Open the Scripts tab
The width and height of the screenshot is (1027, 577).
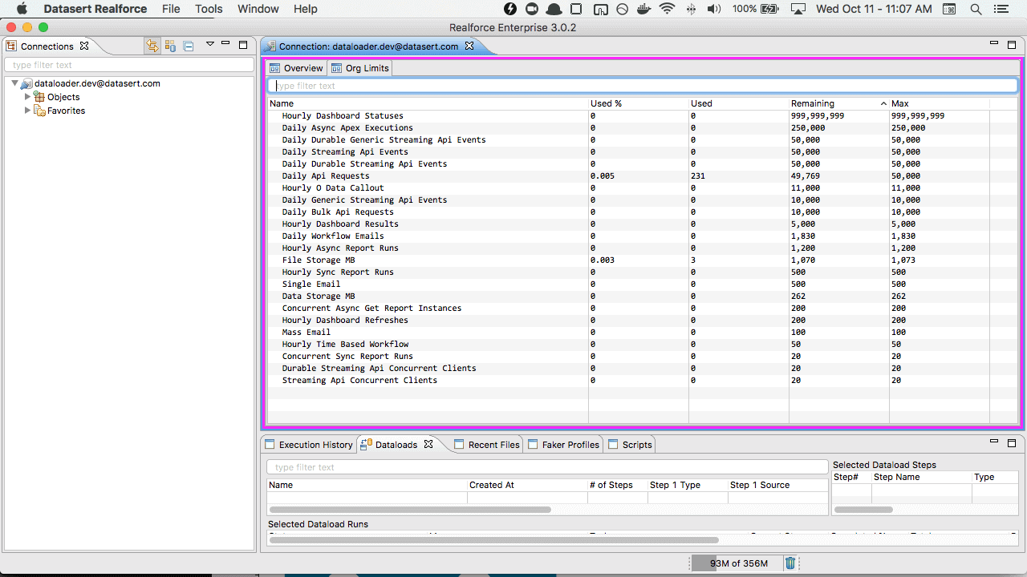tap(630, 444)
